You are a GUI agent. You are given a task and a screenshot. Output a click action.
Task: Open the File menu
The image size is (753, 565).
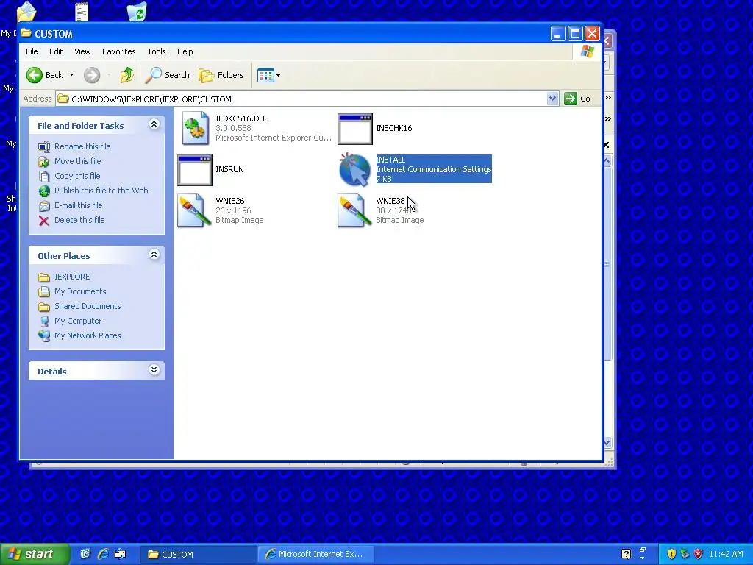32,51
